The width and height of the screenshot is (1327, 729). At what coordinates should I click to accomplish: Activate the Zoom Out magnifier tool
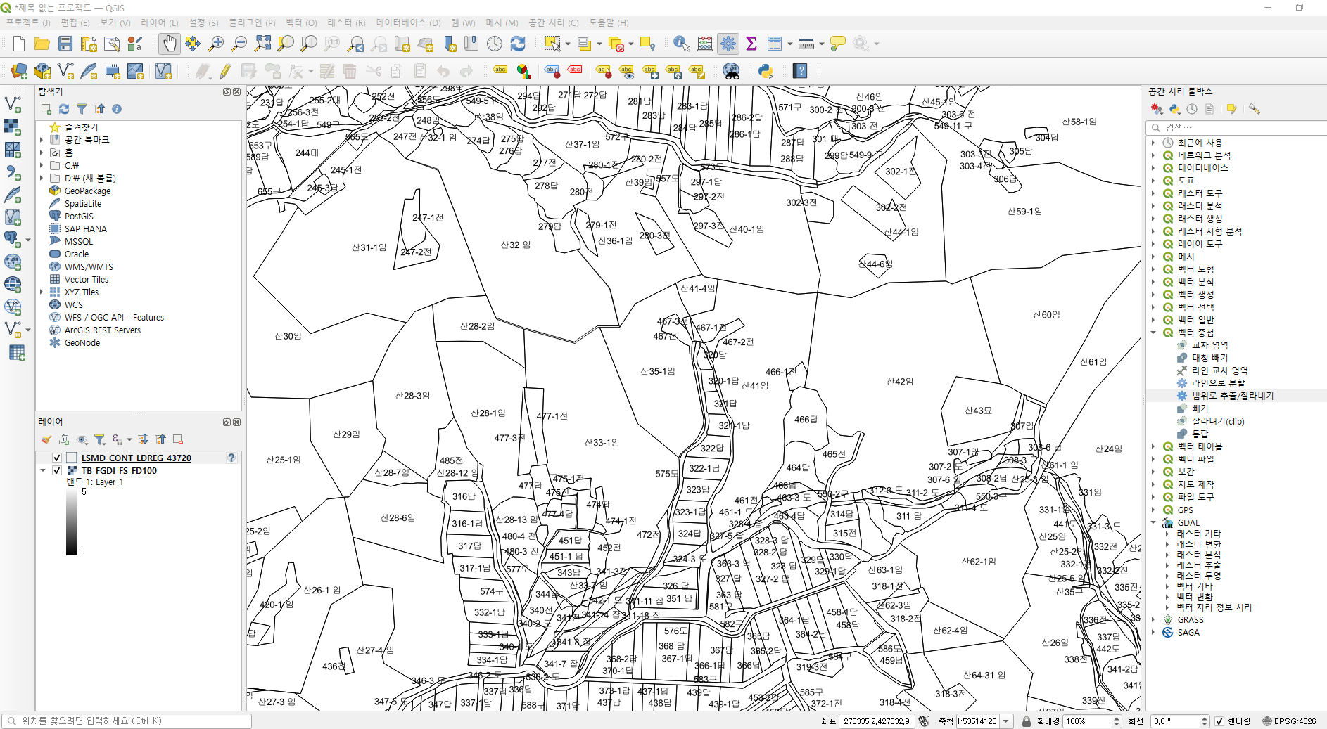239,44
